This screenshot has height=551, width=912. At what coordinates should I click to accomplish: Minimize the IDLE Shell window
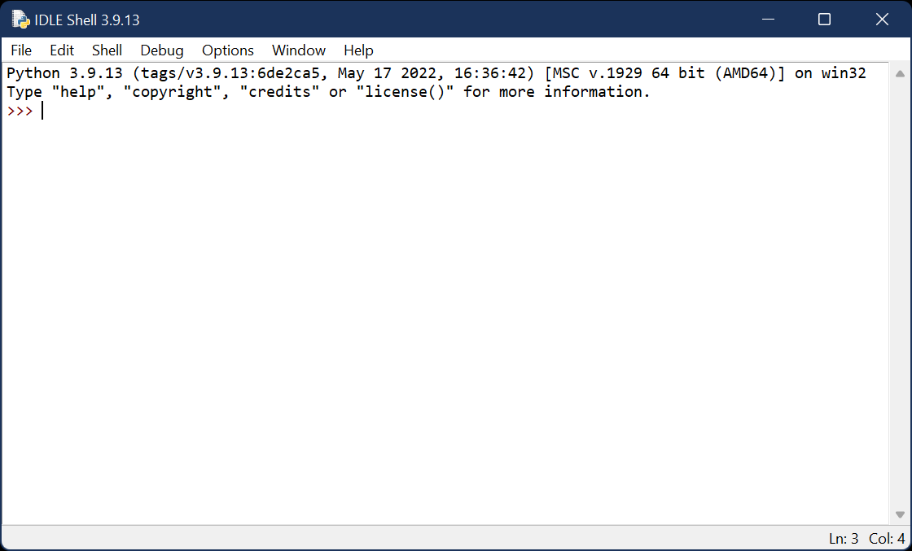pyautogui.click(x=768, y=20)
